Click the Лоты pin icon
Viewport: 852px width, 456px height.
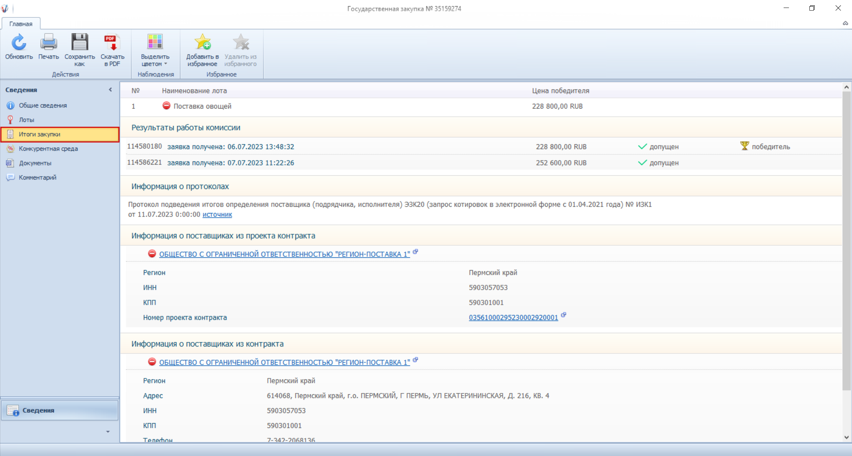pos(10,120)
